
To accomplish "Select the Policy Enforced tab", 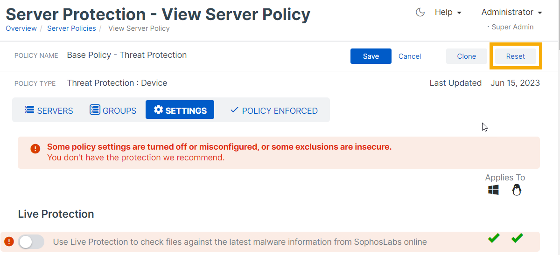I will click(x=274, y=110).
